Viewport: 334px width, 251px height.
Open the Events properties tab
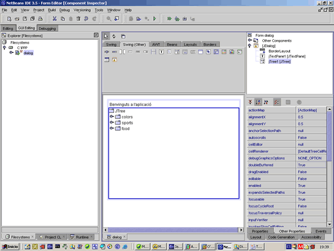[321, 231]
